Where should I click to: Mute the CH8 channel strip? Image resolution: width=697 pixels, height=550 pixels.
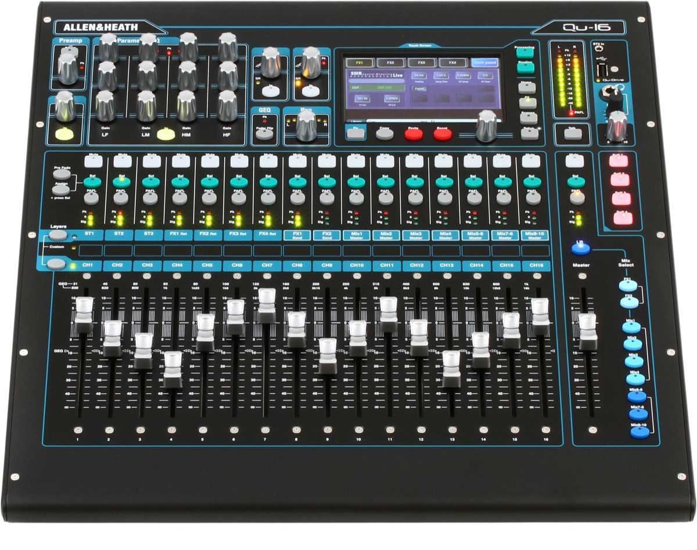[x=296, y=162]
